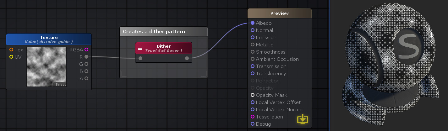This screenshot has height=131, width=448.
Task: Click the Emission input port
Action: pos(253,37)
